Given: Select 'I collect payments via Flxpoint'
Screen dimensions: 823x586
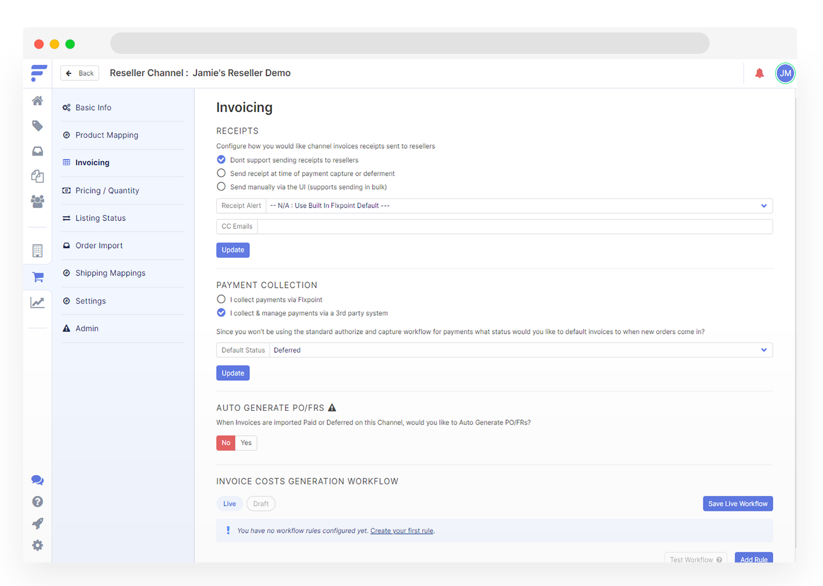Looking at the screenshot, I should 221,299.
